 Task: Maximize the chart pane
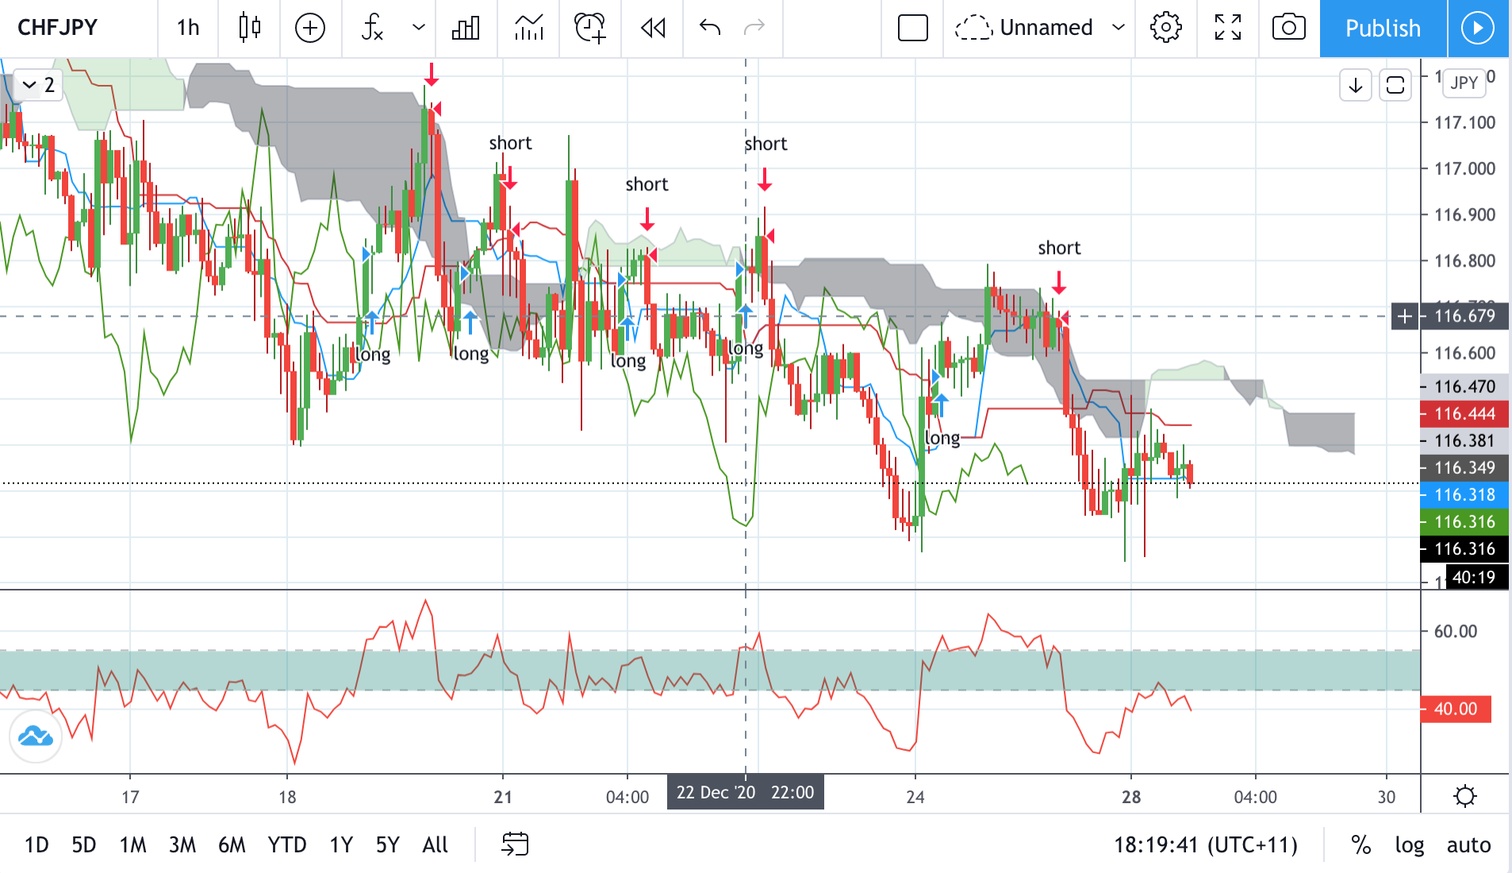tap(1395, 85)
